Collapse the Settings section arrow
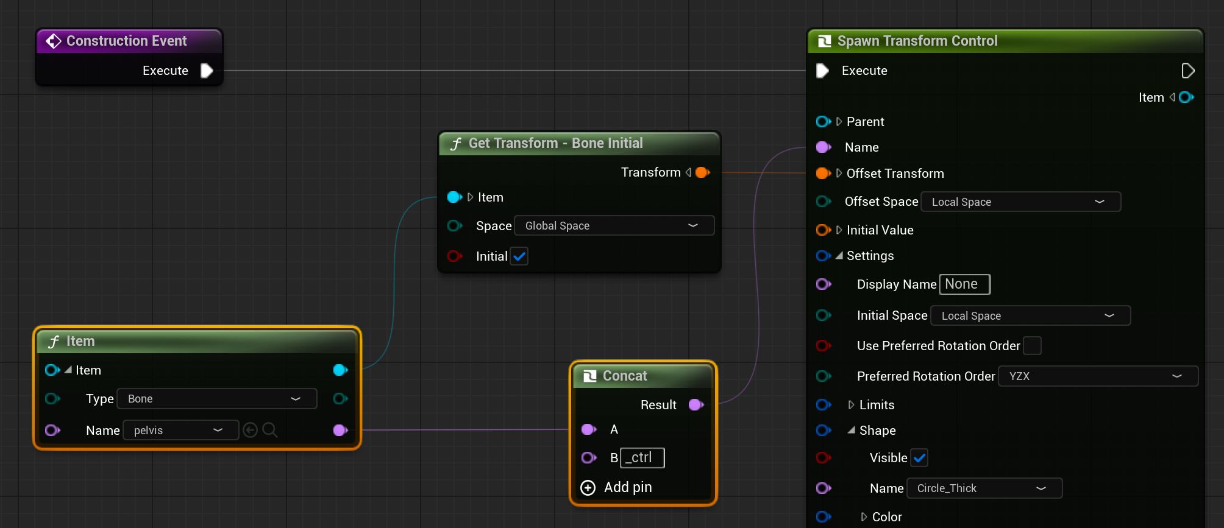The height and width of the screenshot is (528, 1224). pos(839,256)
